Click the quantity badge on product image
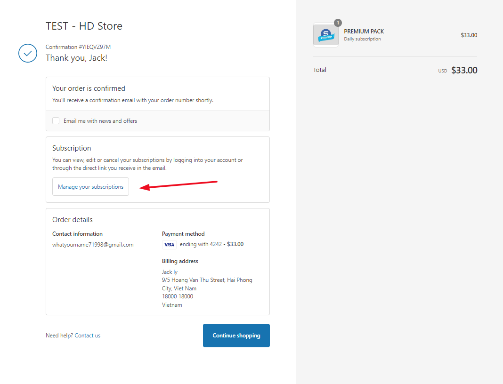 point(338,23)
